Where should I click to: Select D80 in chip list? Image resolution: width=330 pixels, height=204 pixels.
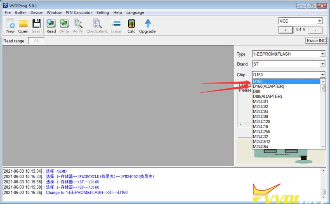click(x=286, y=91)
